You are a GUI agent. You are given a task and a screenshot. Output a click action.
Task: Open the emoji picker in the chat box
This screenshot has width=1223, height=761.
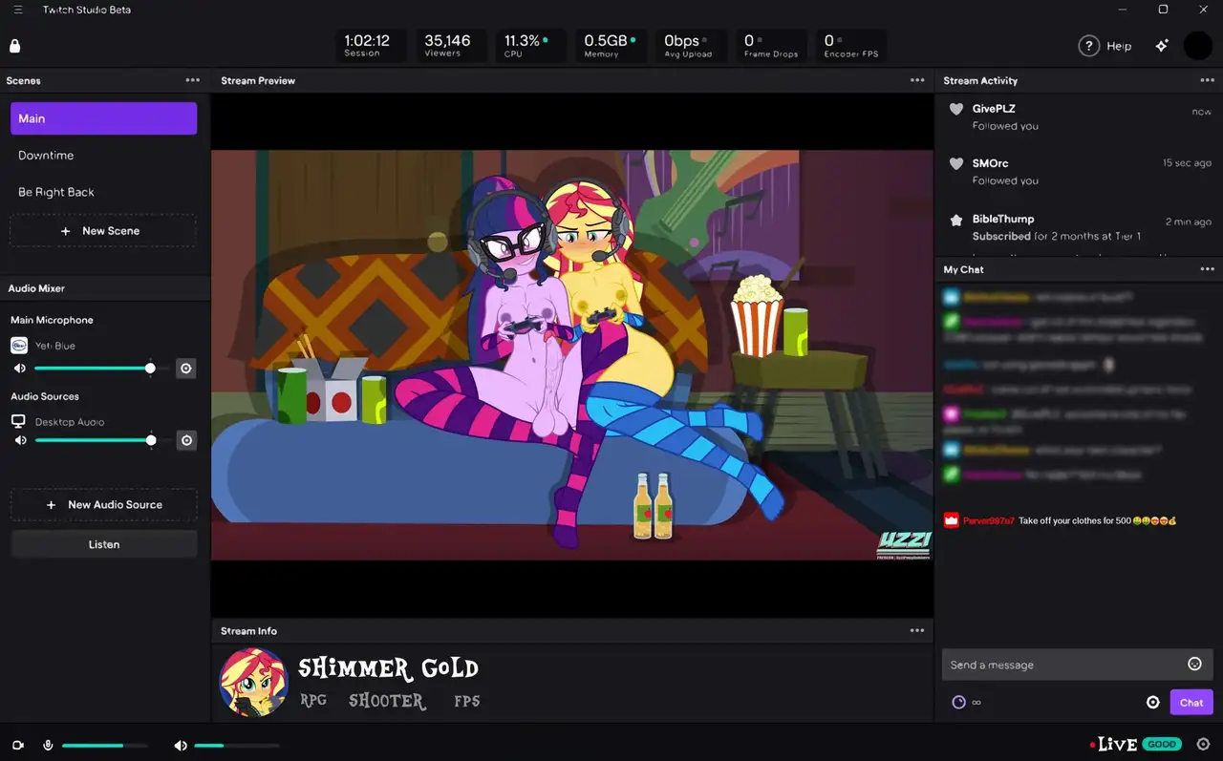point(1194,665)
